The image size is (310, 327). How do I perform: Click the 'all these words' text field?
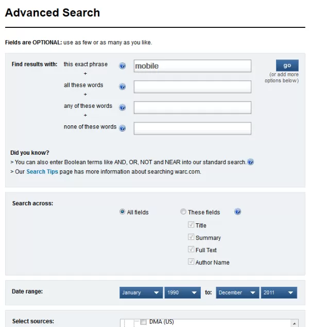tap(192, 87)
